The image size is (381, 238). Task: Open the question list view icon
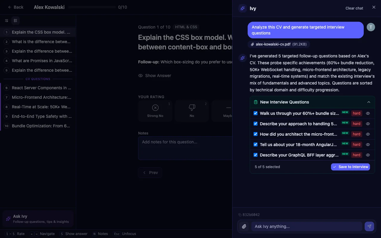pos(15,21)
